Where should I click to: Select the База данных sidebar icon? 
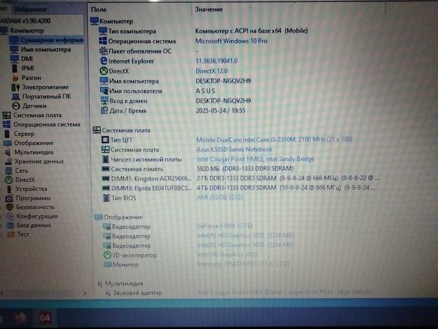(11, 225)
